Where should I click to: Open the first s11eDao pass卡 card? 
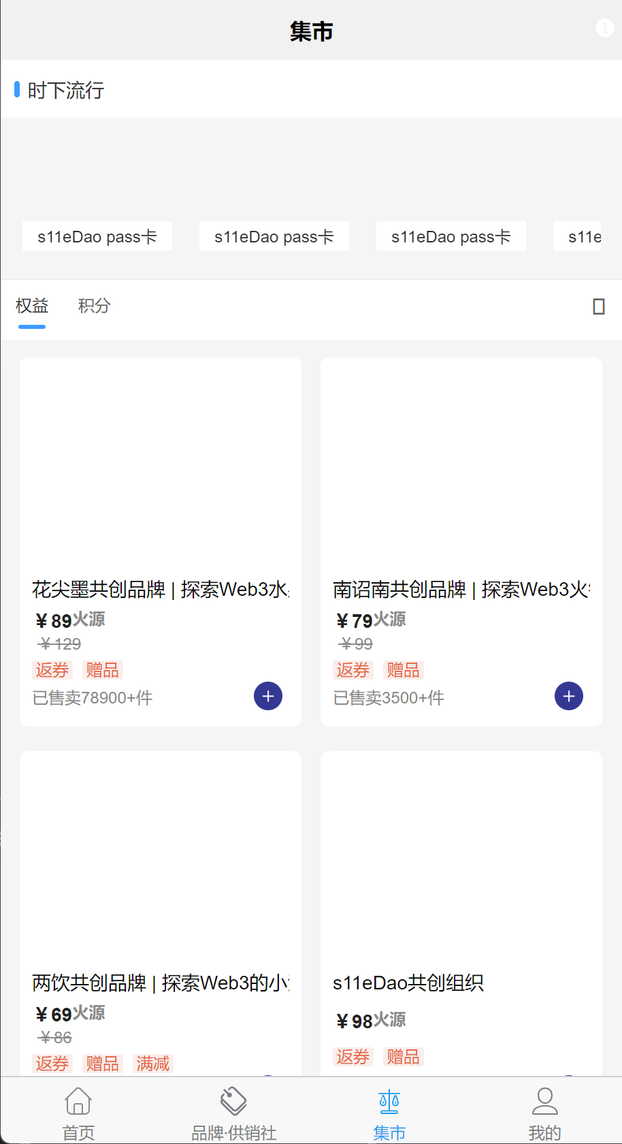[97, 236]
